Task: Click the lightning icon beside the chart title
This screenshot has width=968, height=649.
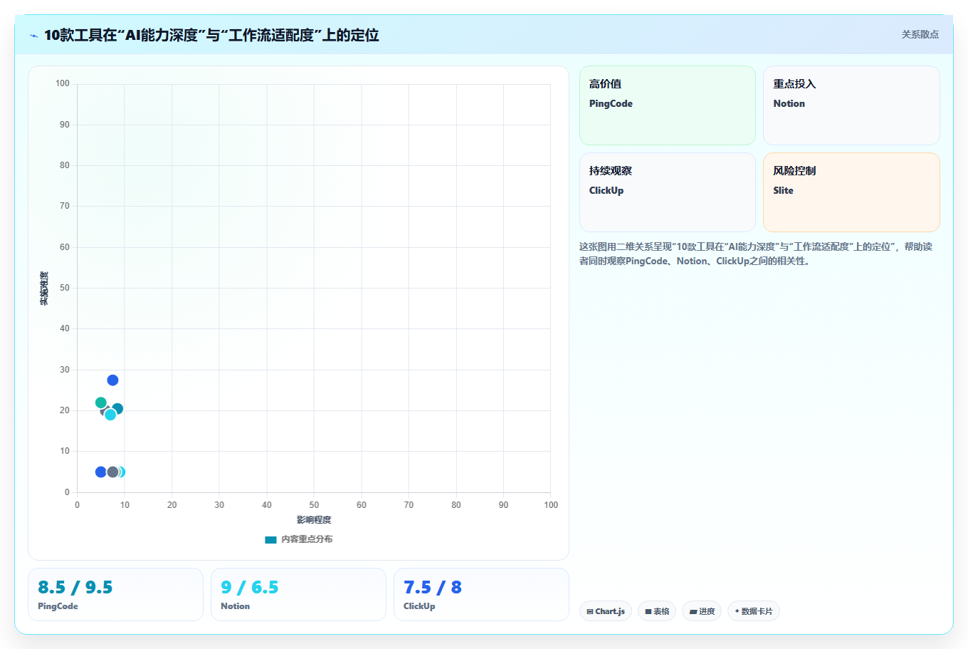Action: coord(33,36)
